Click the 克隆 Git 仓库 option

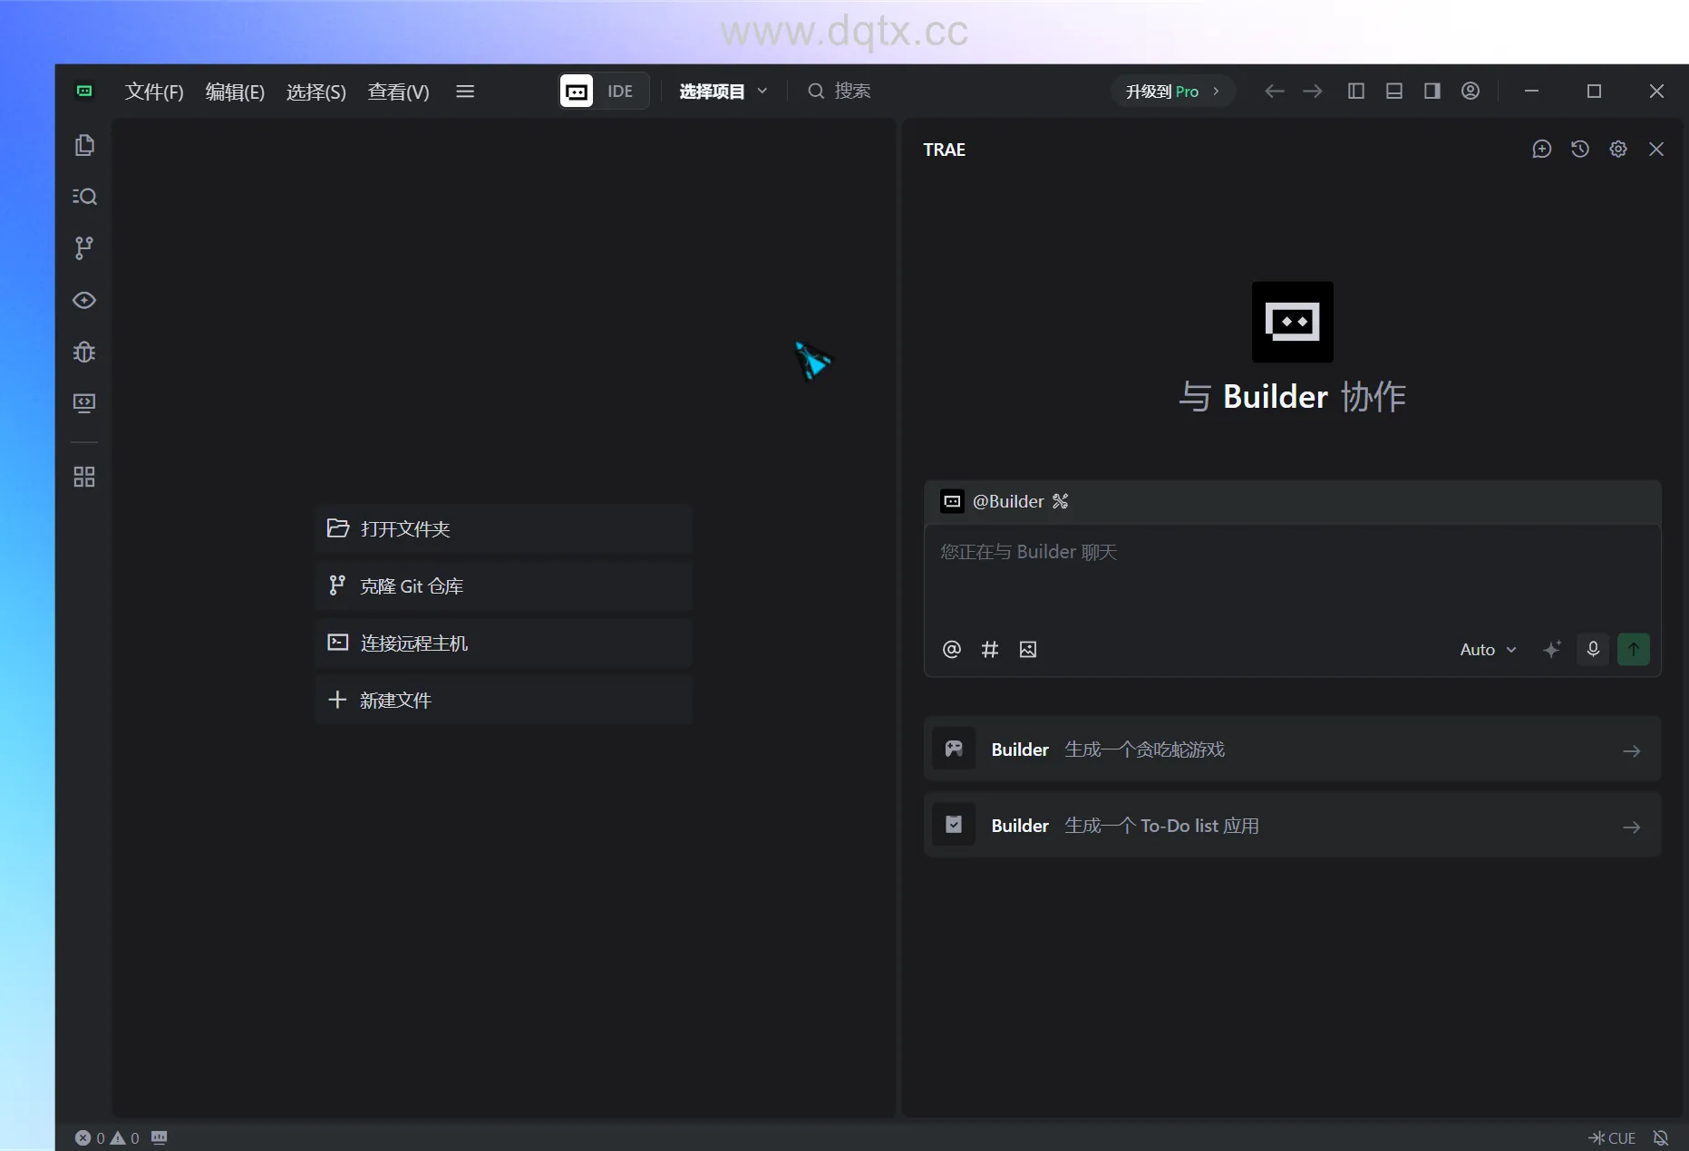click(504, 585)
